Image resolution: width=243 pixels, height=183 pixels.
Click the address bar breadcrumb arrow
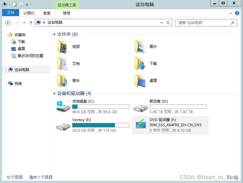(44, 23)
